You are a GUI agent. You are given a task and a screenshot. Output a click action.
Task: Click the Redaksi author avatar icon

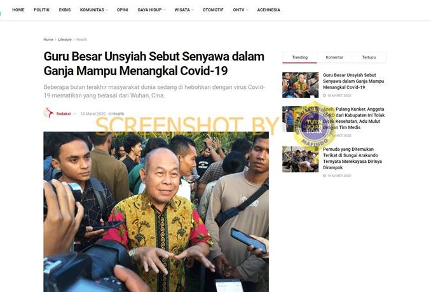(49, 113)
